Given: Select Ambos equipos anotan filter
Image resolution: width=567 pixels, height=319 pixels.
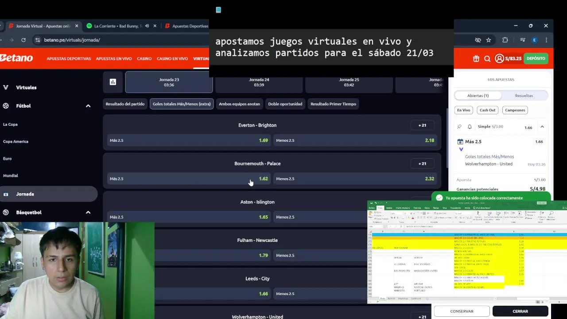Looking at the screenshot, I should [240, 104].
